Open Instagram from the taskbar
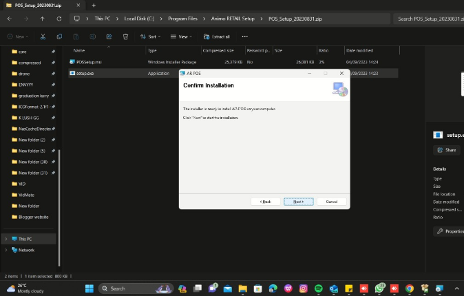The image size is (464, 296). (303, 288)
